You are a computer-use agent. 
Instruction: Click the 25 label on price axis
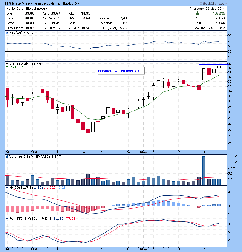pos(230,143)
